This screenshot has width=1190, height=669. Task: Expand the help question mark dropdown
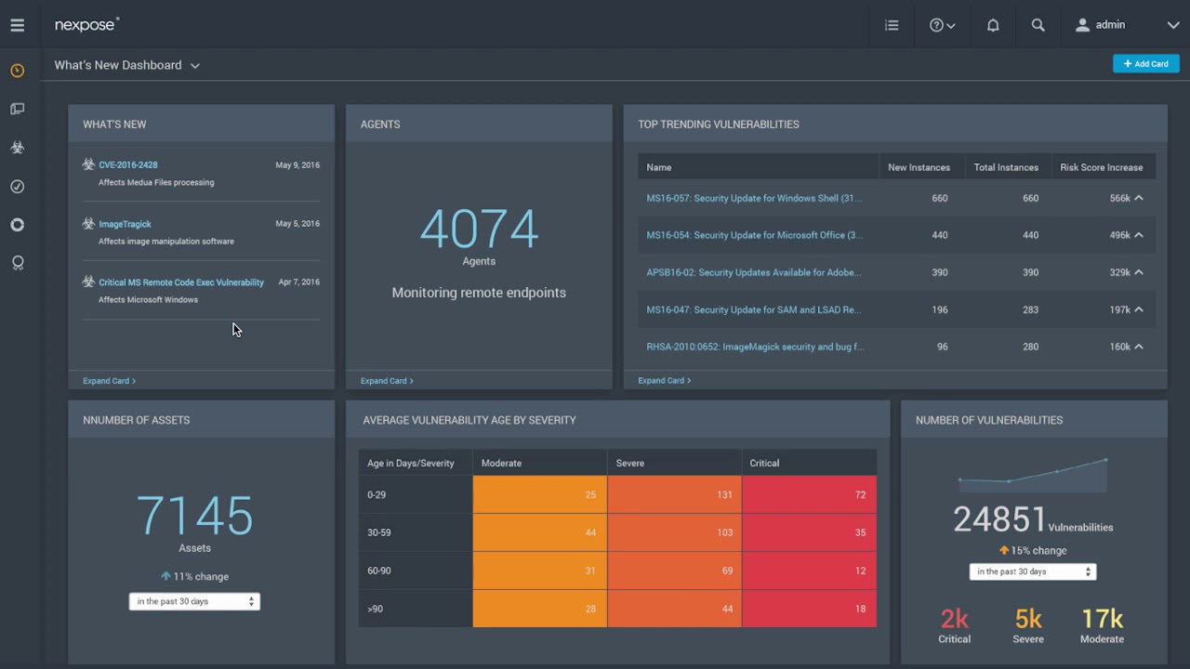coord(942,25)
